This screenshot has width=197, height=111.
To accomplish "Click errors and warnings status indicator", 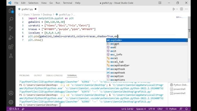I will click(14, 109).
